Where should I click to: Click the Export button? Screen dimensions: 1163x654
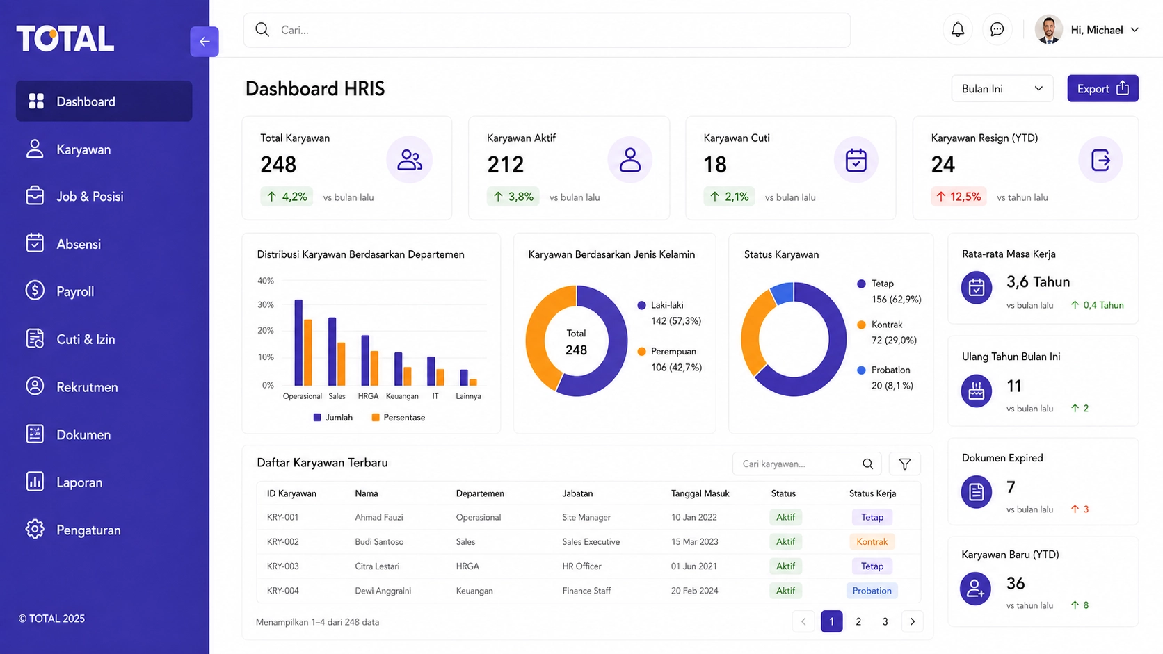pyautogui.click(x=1102, y=88)
